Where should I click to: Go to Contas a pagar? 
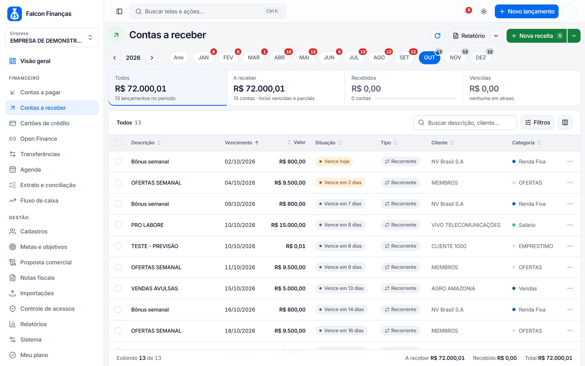(x=52, y=92)
